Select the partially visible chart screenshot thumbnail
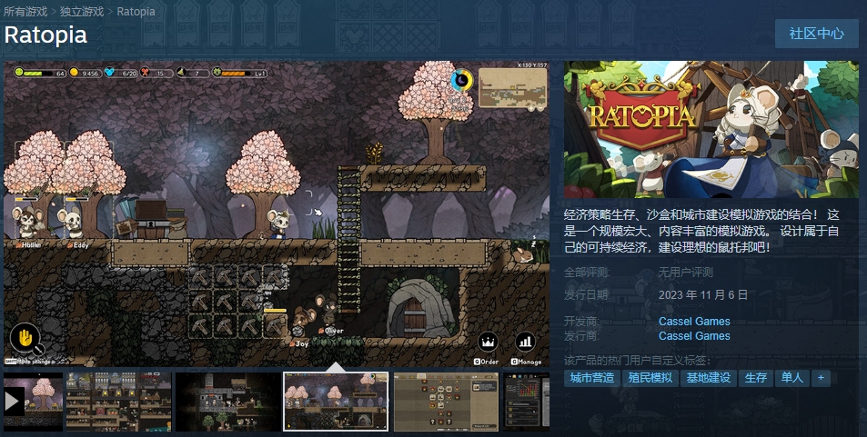 [526, 402]
